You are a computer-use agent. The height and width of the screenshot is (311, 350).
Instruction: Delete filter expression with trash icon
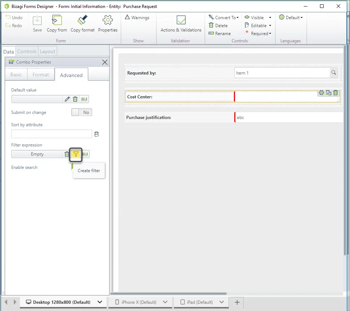pyautogui.click(x=67, y=154)
